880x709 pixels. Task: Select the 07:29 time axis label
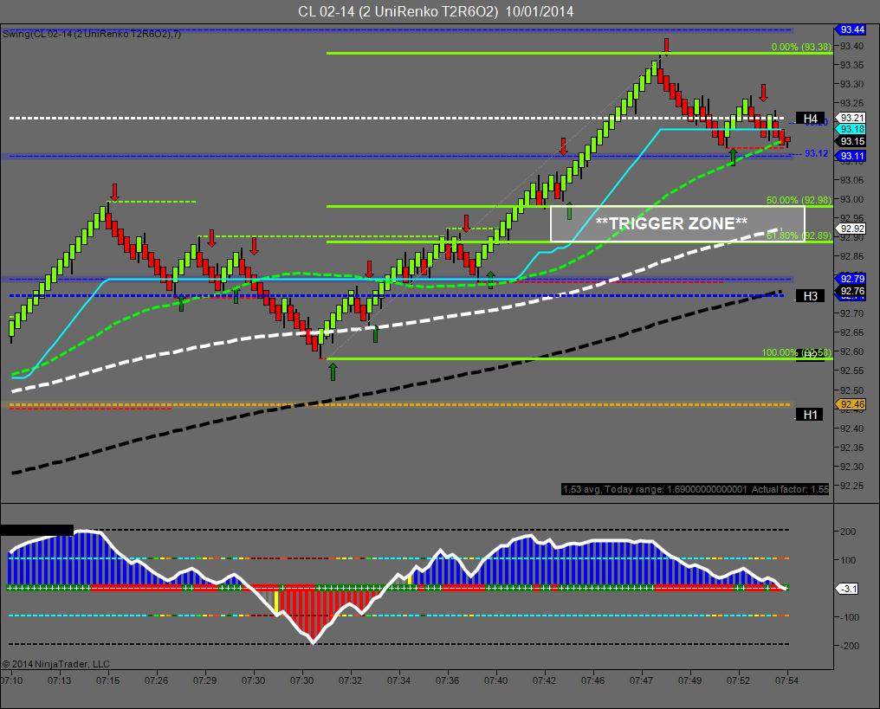(205, 680)
